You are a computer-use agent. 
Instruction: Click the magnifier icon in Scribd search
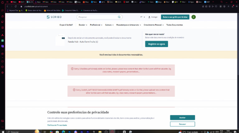pyautogui.click(x=119, y=17)
